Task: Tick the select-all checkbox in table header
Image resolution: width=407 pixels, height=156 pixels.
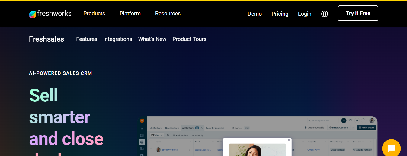Action: pos(151,142)
